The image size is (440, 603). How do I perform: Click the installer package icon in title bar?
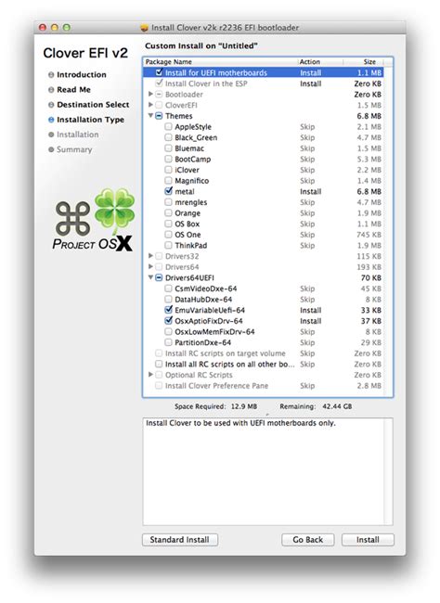point(145,28)
